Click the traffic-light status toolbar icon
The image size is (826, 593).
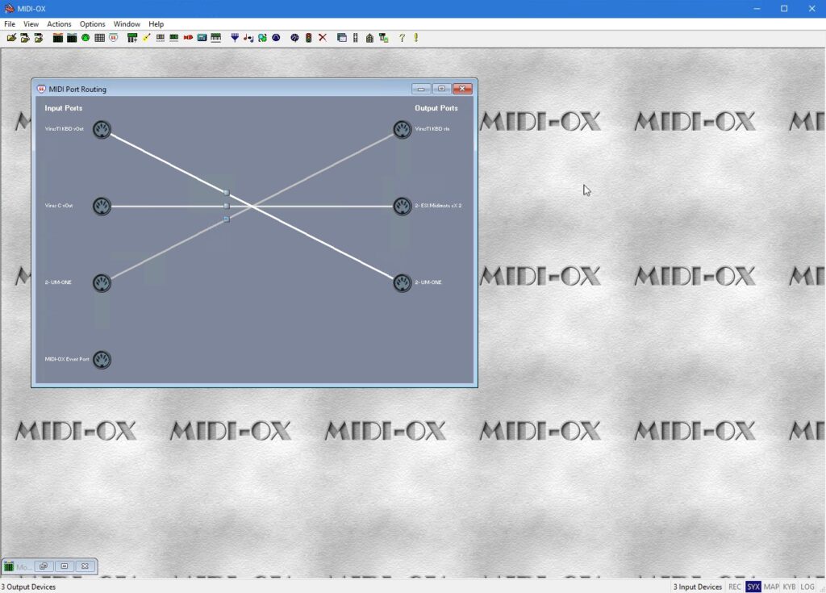click(x=307, y=37)
